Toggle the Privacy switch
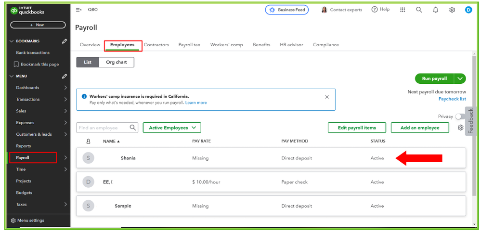481x233 pixels. pyautogui.click(x=460, y=116)
